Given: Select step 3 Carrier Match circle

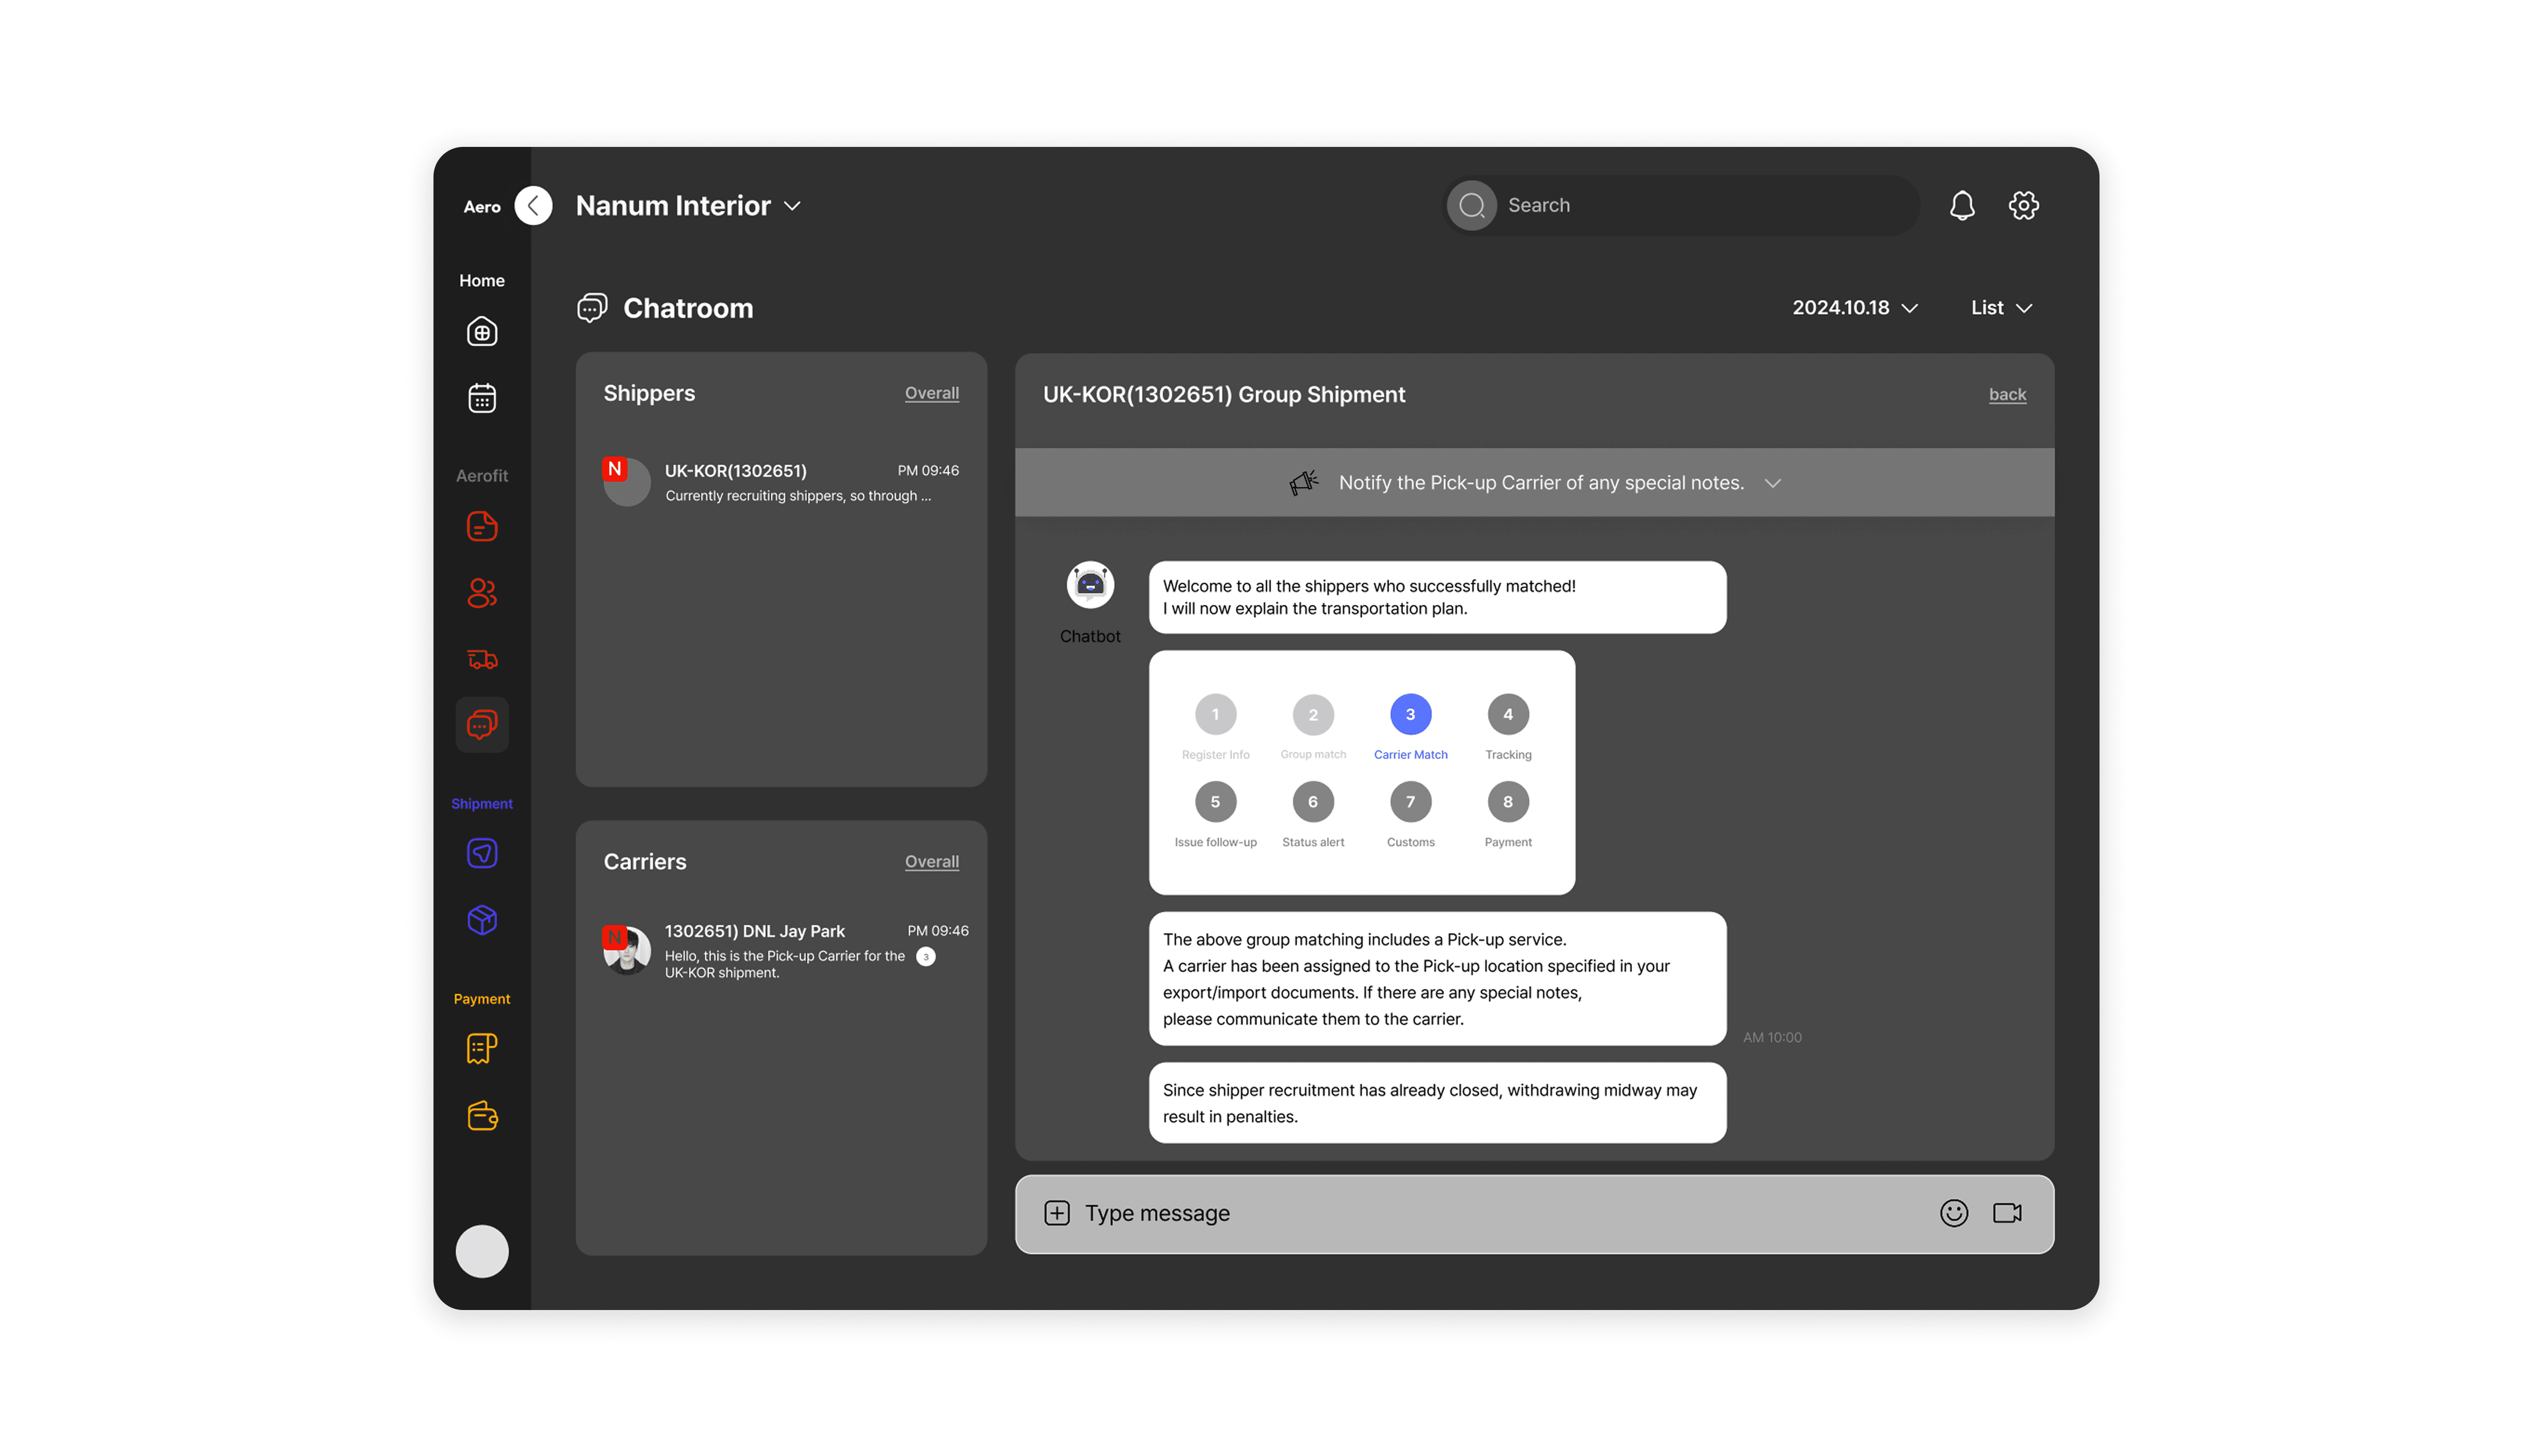Looking at the screenshot, I should pos(1410,714).
